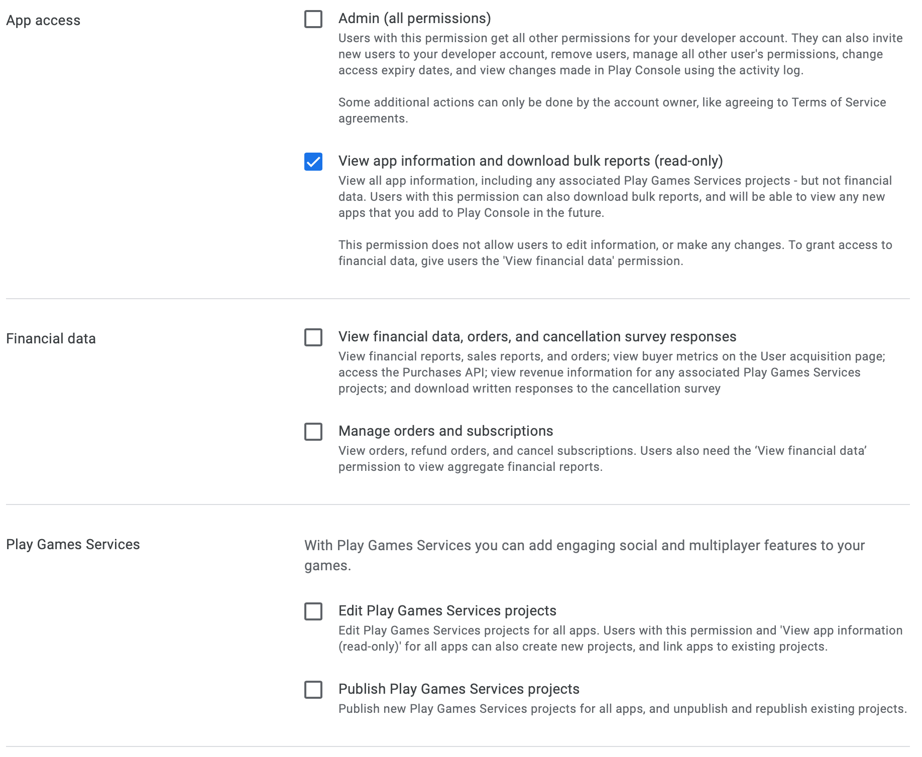Click description mentioning the Purchases API

coord(612,372)
